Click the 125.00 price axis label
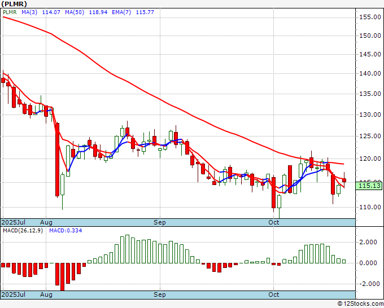Image resolution: width=384 pixels, height=308 pixels. coord(370,136)
